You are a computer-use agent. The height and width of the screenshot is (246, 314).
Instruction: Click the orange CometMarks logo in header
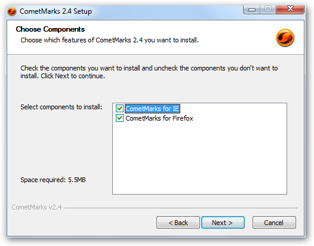pos(285,38)
